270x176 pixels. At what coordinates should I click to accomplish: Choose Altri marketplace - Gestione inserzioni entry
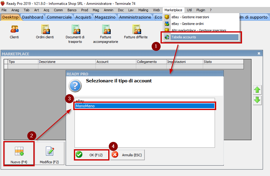[201, 30]
